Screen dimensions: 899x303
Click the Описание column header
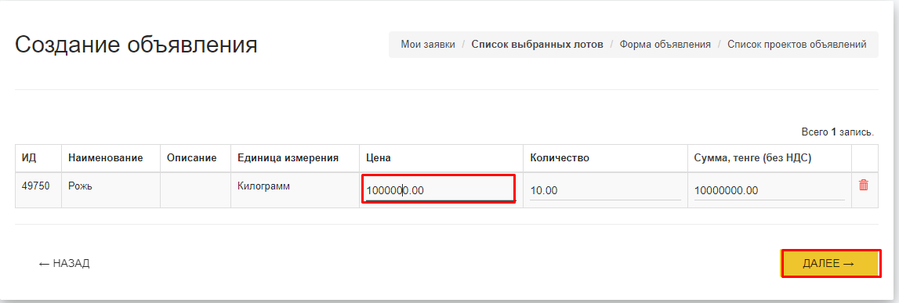tap(191, 157)
